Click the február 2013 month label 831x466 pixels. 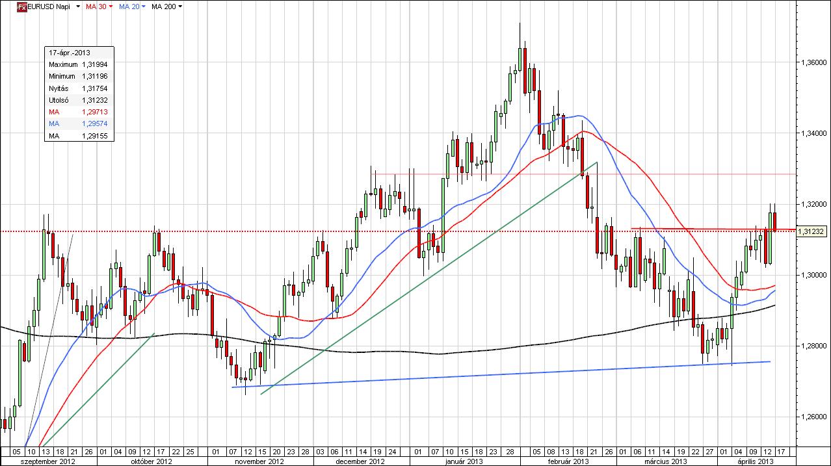coord(570,461)
